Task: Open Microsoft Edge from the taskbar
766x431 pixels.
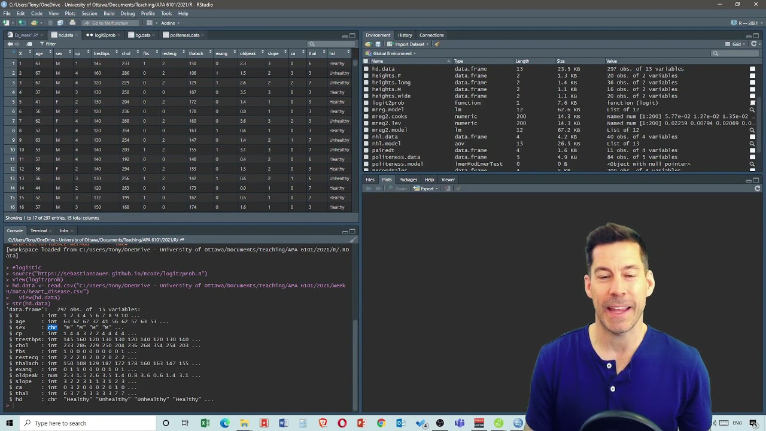Action: (x=224, y=423)
